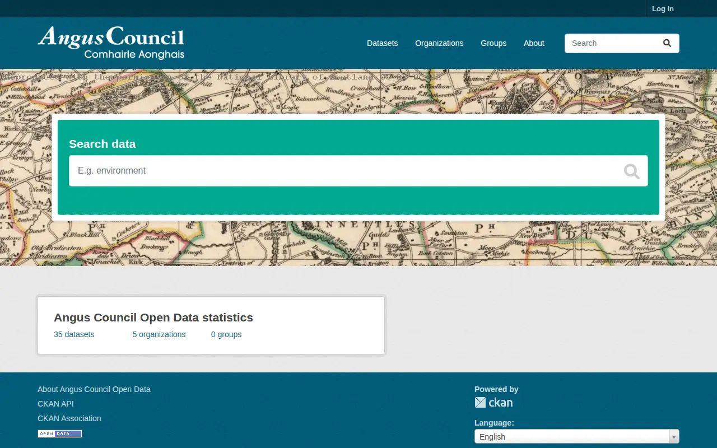
Task: Click the CKAN logo in footer
Action: pos(493,402)
